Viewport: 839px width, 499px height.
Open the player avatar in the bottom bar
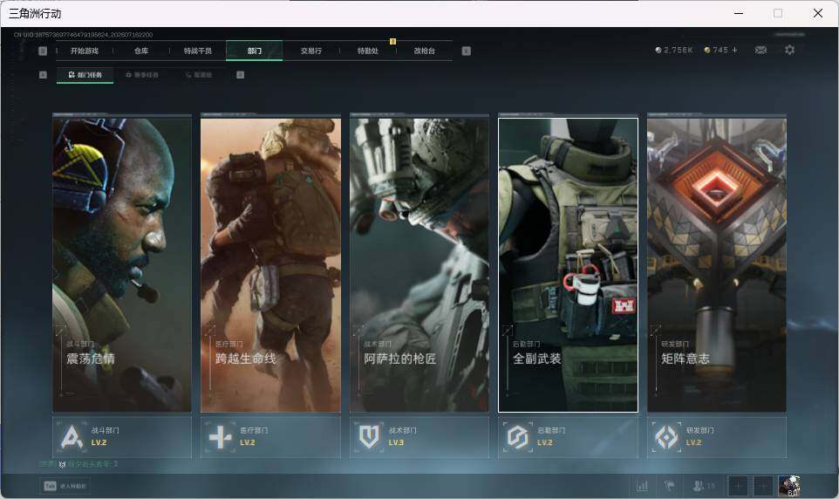pos(789,486)
